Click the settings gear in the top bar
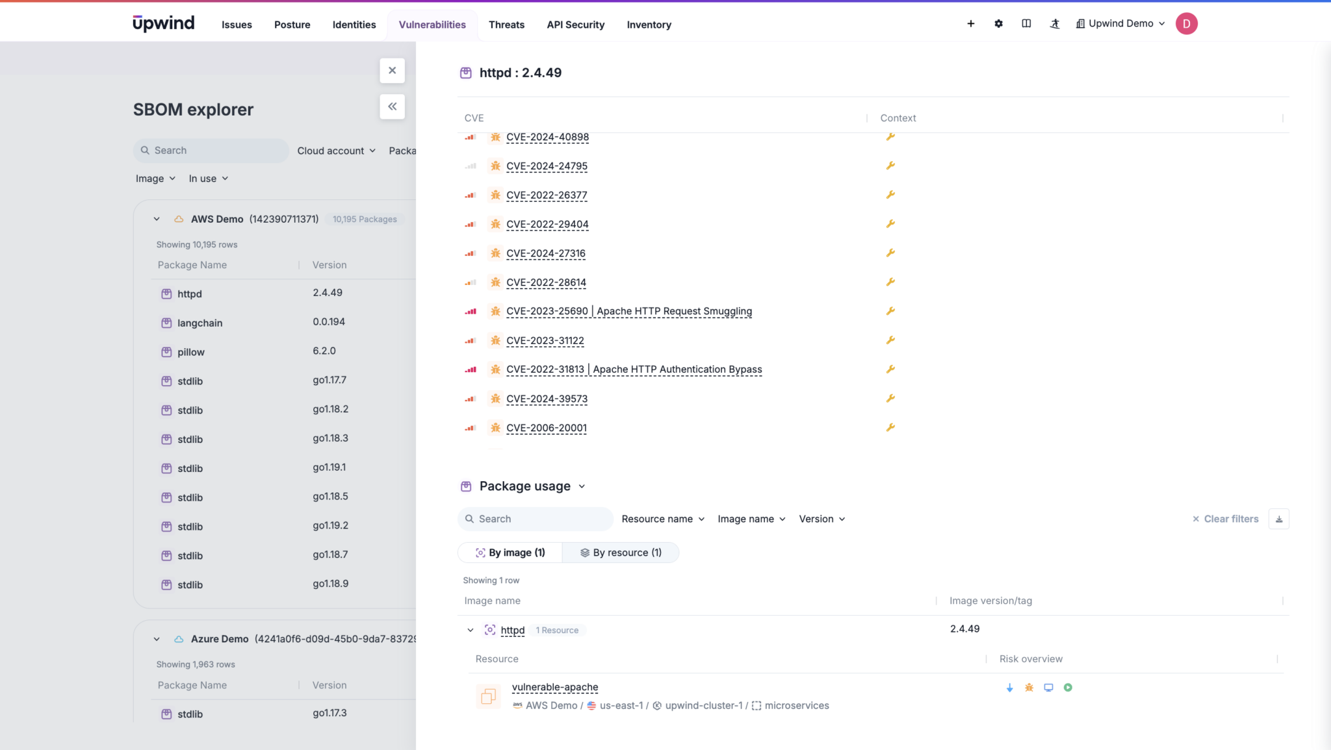Viewport: 1331px width, 750px height. [x=998, y=23]
